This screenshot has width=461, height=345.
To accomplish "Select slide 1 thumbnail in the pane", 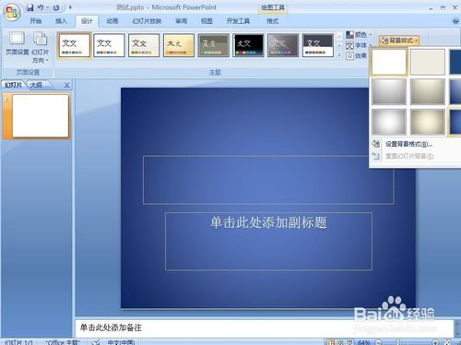I will 41,115.
